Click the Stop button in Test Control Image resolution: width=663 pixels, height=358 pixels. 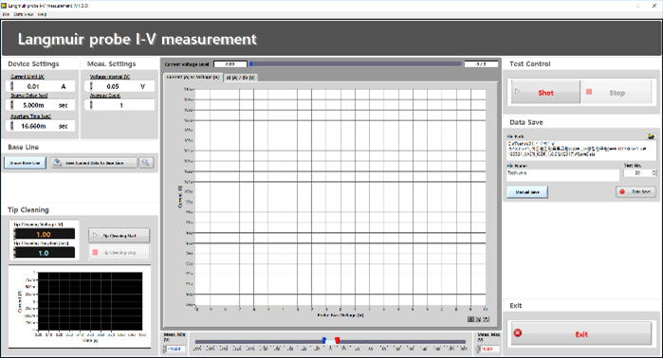click(617, 92)
